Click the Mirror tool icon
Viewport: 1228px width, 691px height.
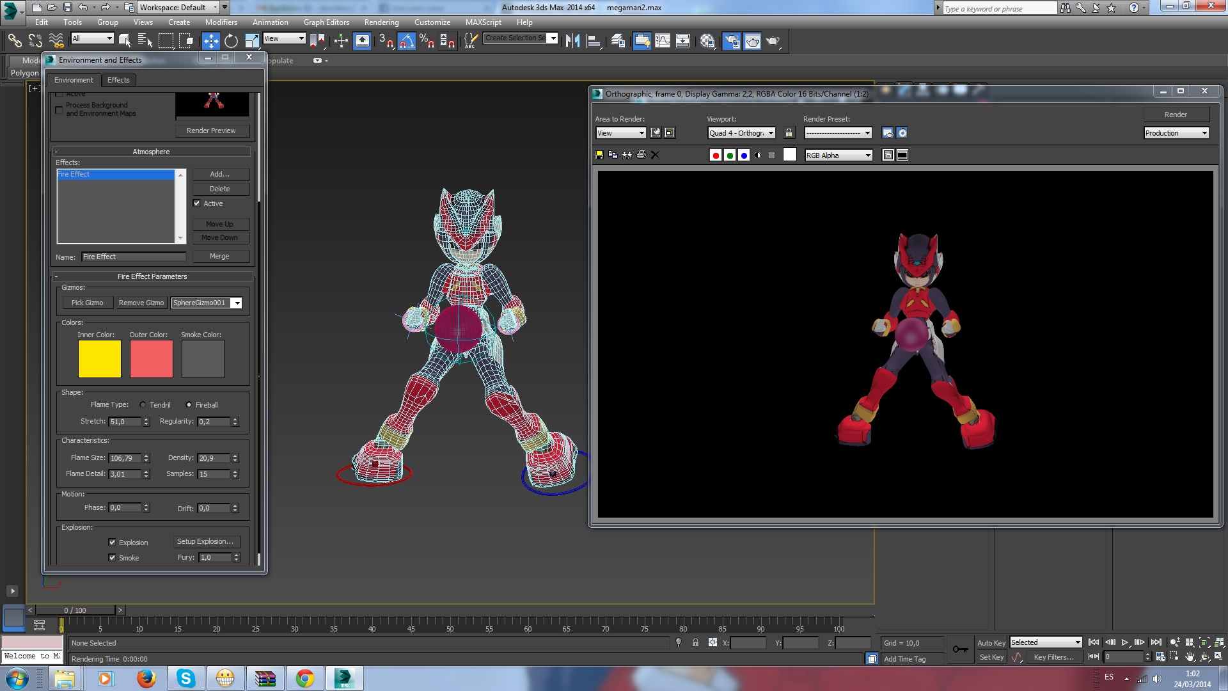coord(572,41)
